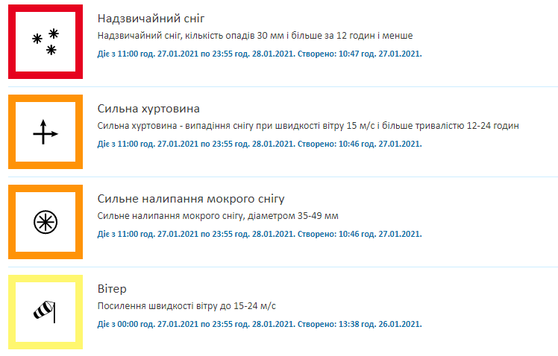Viewport: 558px width, 356px height.
Task: Select the extreme snow validity period line
Action: [x=260, y=54]
